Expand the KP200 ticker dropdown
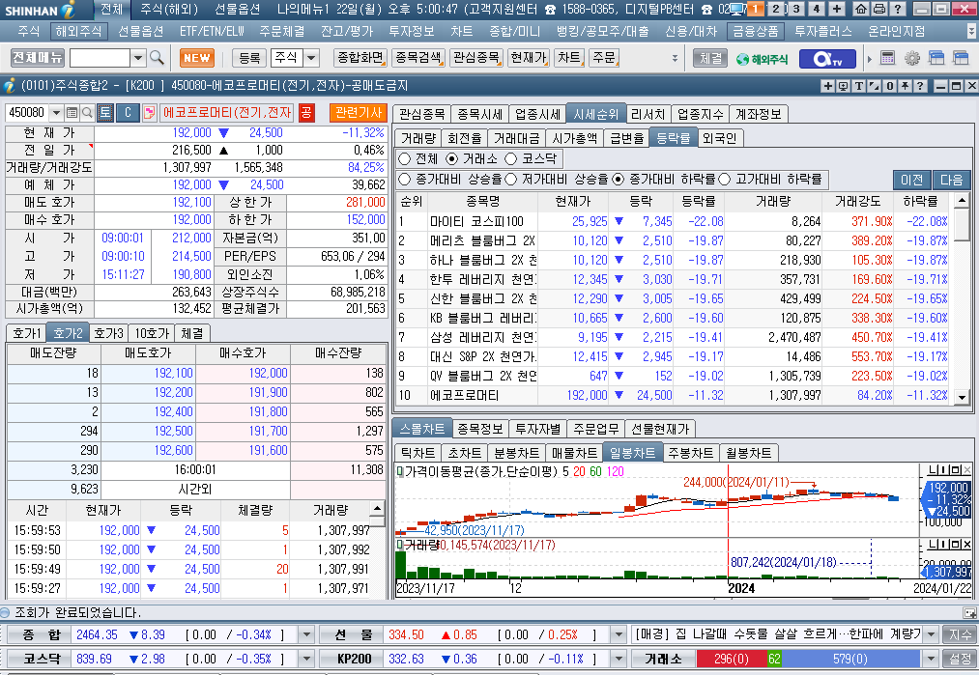Viewport: 979px width, 675px height. tap(619, 659)
